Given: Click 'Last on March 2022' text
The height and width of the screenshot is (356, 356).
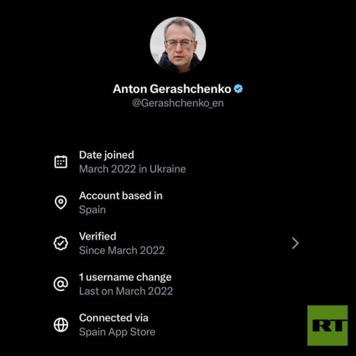Looking at the screenshot, I should pos(126,291).
